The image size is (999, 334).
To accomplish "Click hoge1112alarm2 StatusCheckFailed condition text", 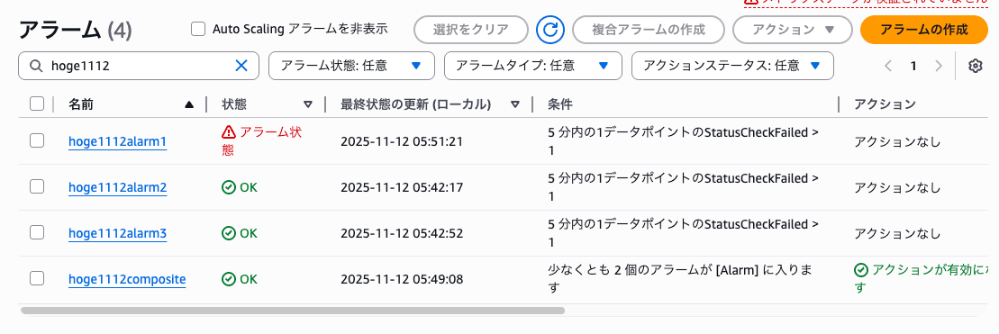I will (x=683, y=187).
